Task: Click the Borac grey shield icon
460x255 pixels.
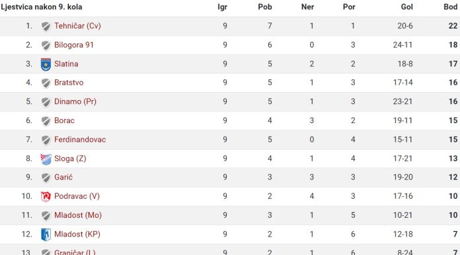Action: coord(46,121)
